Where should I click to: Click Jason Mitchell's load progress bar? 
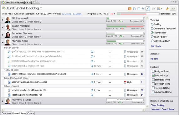125,26
